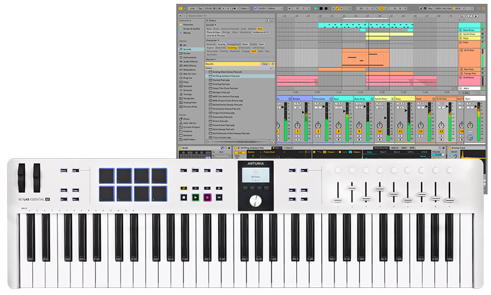This screenshot has height=295, width=491.
Task: Open the Mod Sources tab
Action: [x=381, y=148]
